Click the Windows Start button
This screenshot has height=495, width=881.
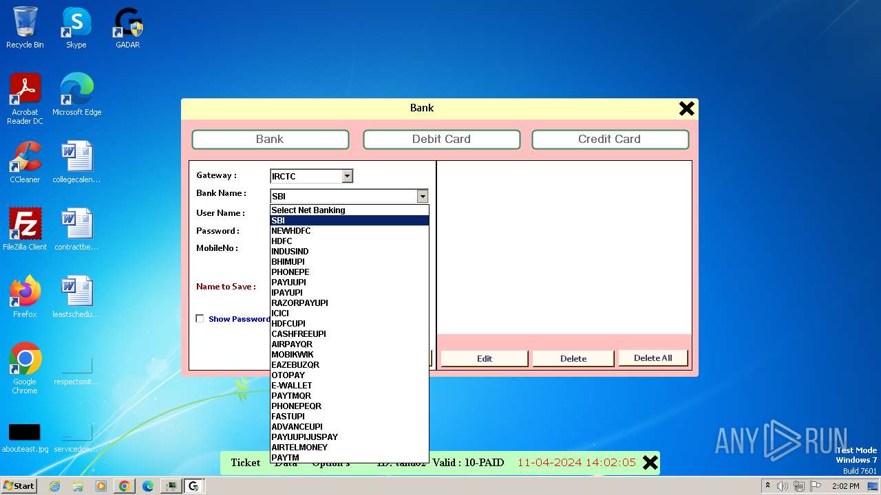(19, 485)
